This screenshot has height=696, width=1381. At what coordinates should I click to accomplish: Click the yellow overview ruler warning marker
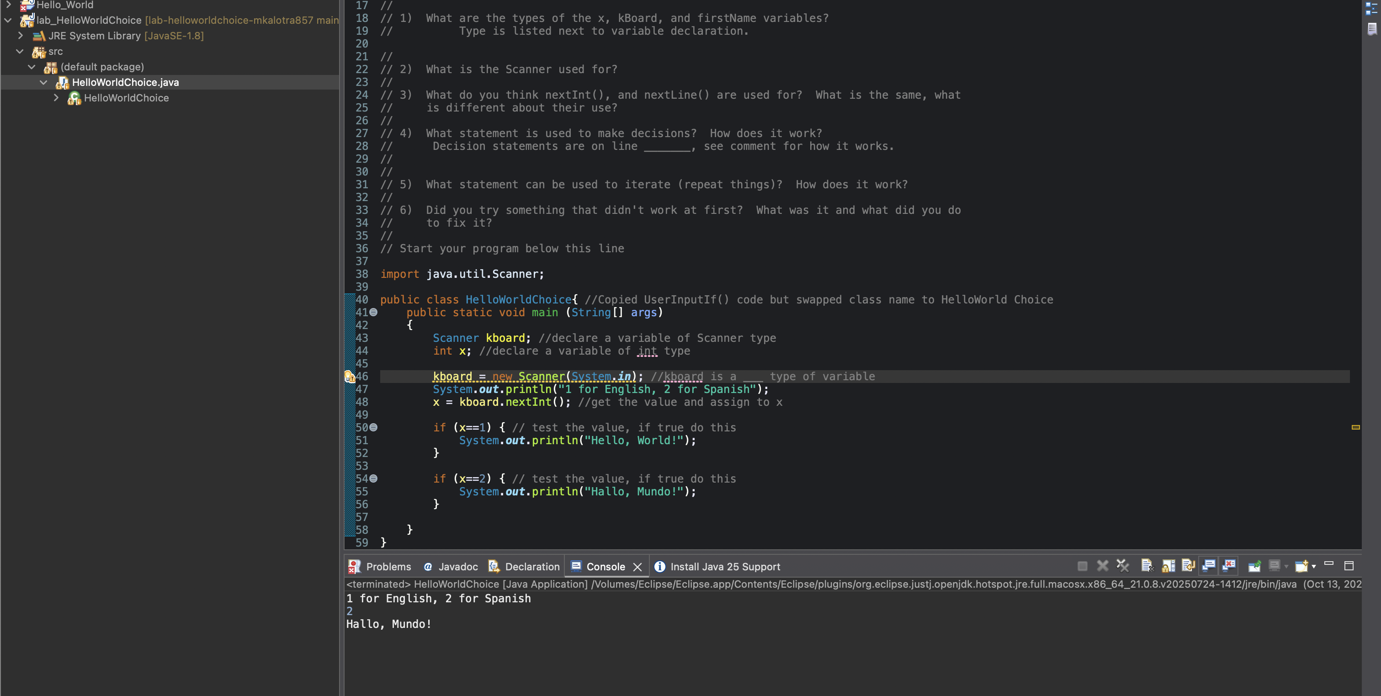1355,427
